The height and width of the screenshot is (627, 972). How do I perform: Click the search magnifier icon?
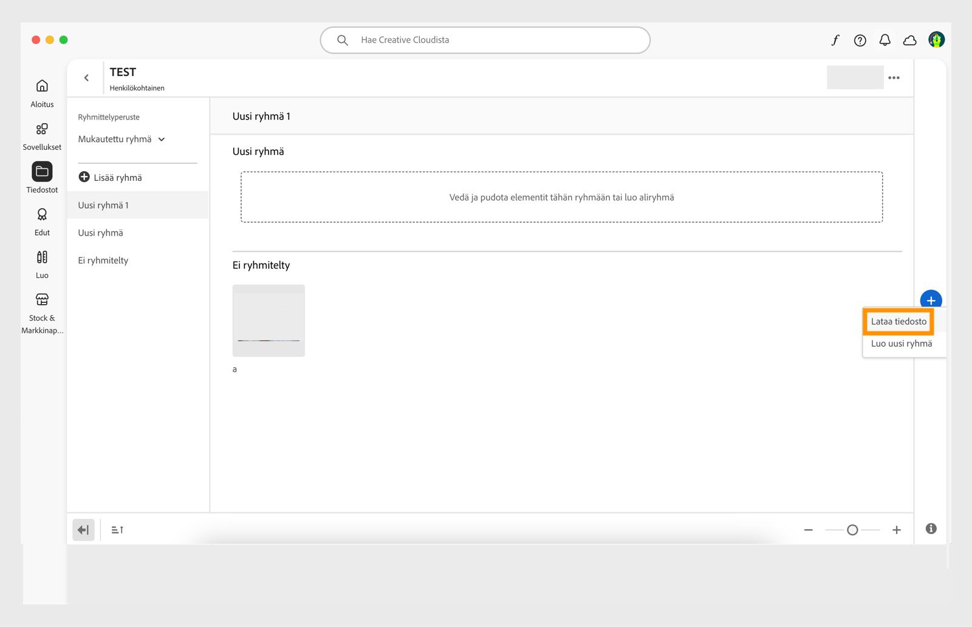[343, 40]
